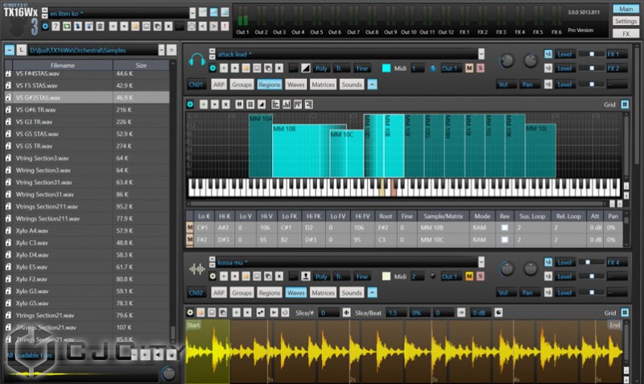644x384 pixels.
Task: Switch to Waves tab in attack lead slot
Action: point(295,85)
